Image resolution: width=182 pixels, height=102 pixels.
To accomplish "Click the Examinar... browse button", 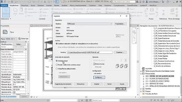I will pyautogui.click(x=120, y=52).
